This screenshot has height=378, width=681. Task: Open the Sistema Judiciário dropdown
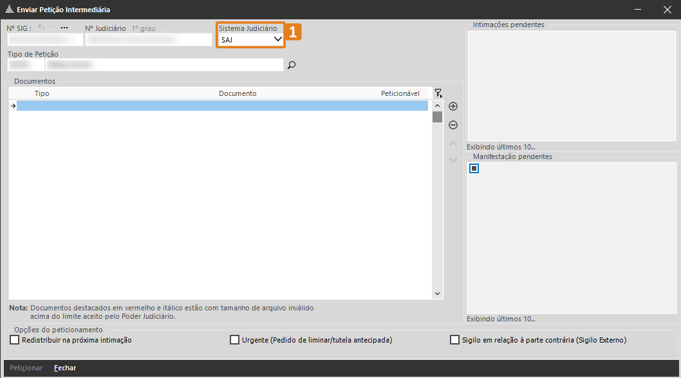277,39
